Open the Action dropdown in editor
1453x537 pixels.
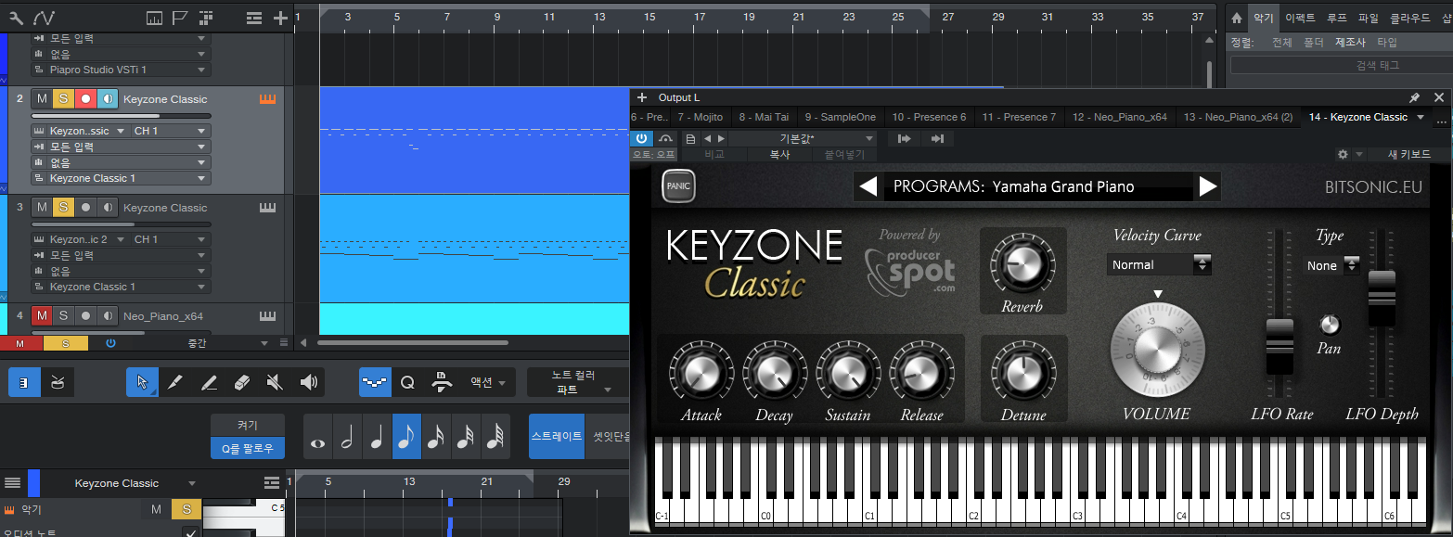click(x=489, y=381)
